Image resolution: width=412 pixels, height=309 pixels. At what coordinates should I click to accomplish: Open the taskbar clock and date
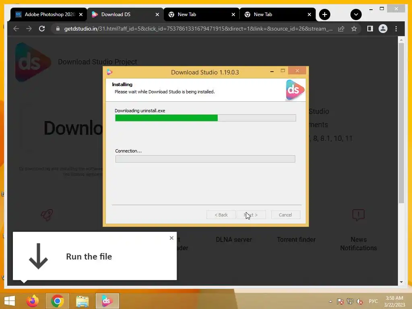[394, 301]
